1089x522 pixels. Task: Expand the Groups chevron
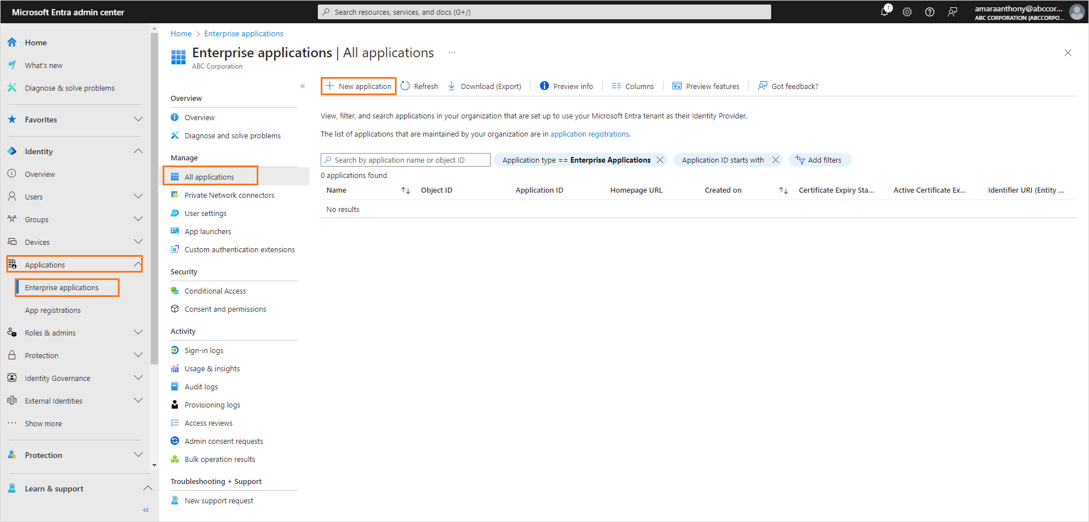[x=138, y=219]
